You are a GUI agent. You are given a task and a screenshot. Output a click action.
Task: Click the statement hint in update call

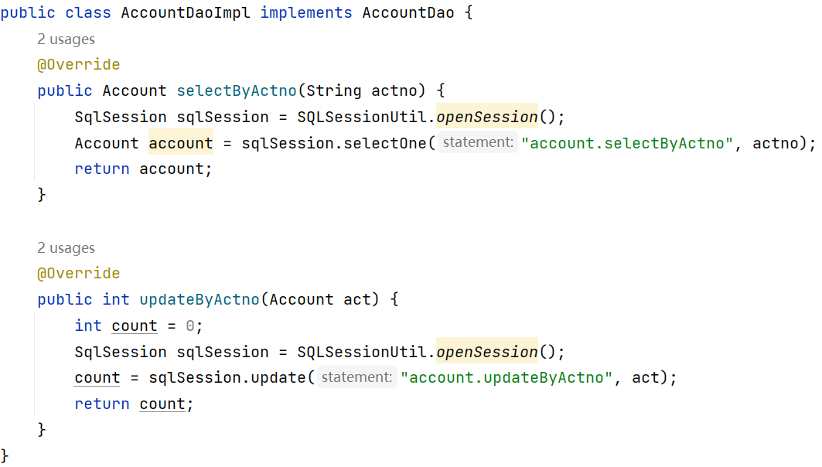[357, 377]
